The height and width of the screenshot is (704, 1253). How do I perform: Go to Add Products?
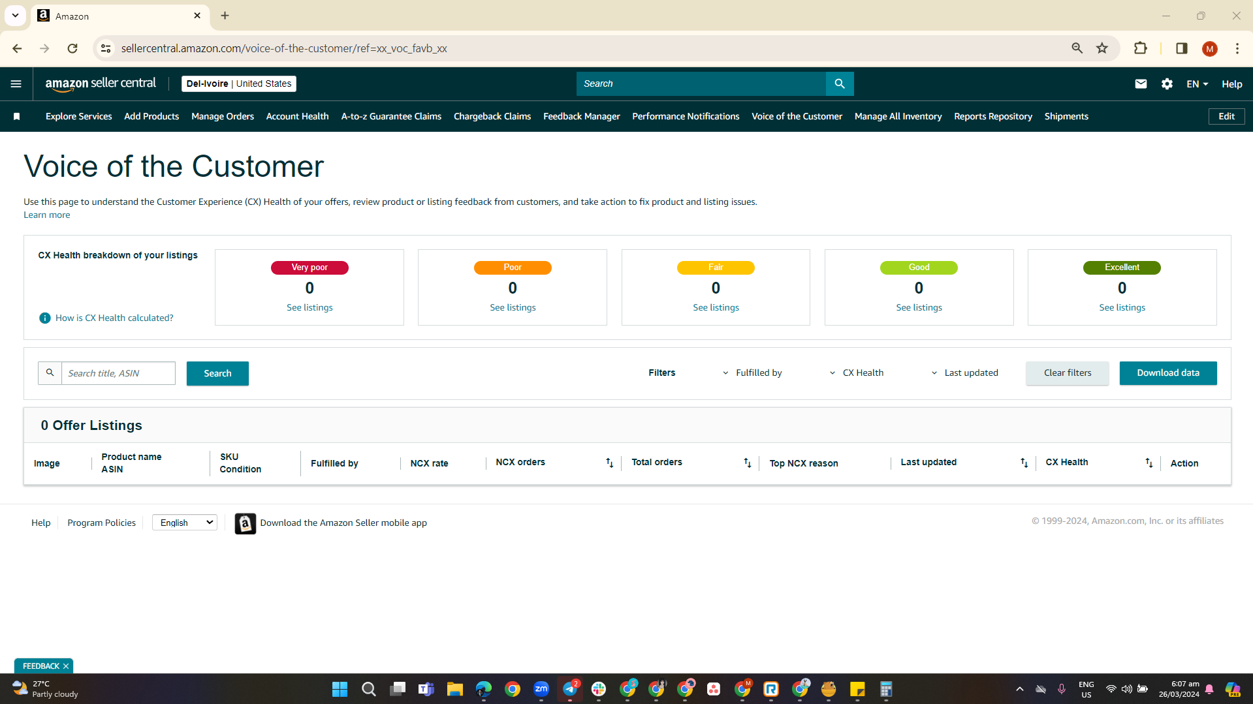pos(151,116)
